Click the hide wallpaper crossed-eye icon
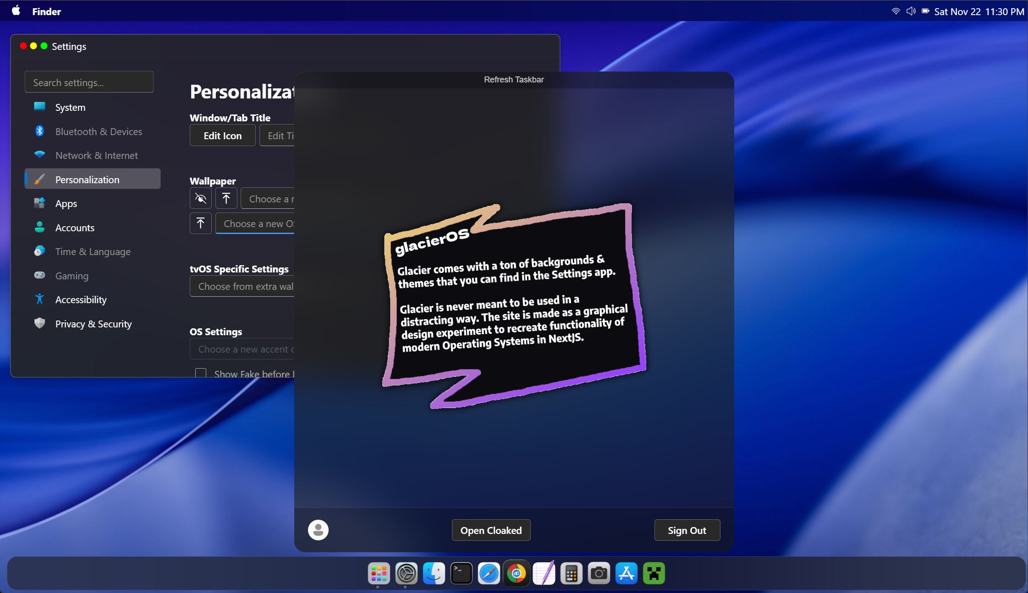 point(200,198)
